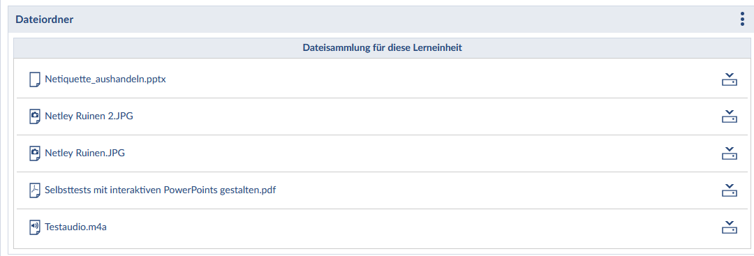Click the image file icon beside Netley Ruinen.JPG
The width and height of the screenshot is (754, 256).
[x=35, y=153]
